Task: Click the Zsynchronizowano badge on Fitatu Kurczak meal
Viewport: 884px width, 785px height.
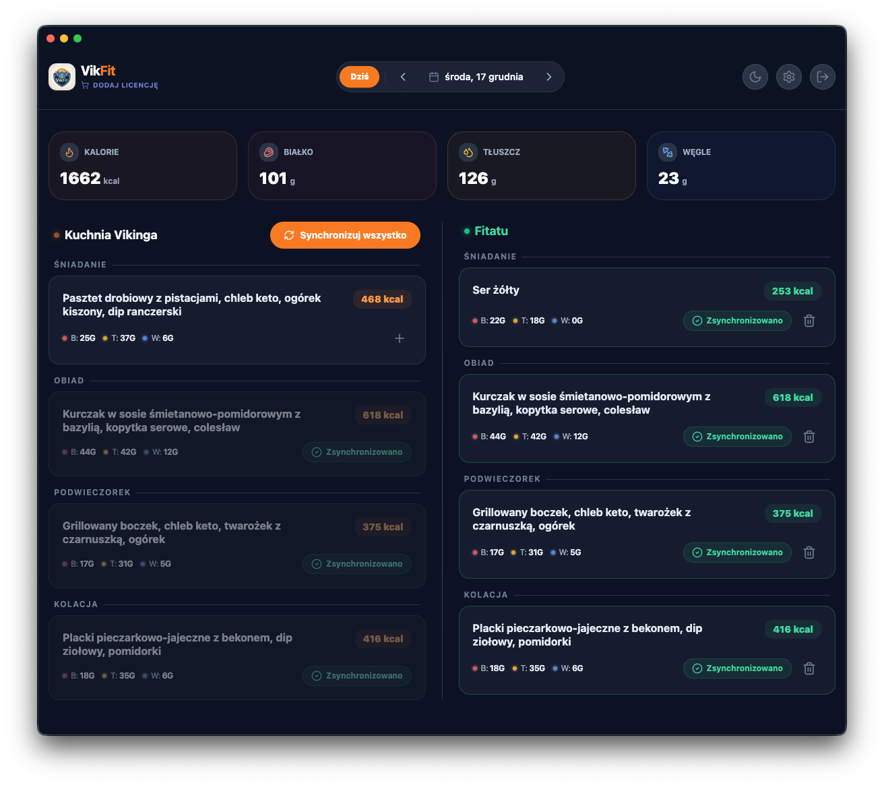Action: tap(737, 437)
